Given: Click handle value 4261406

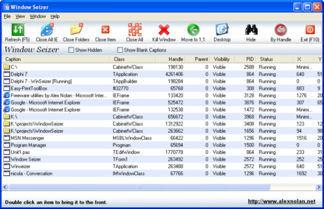Looking at the screenshot, I should (x=174, y=74).
